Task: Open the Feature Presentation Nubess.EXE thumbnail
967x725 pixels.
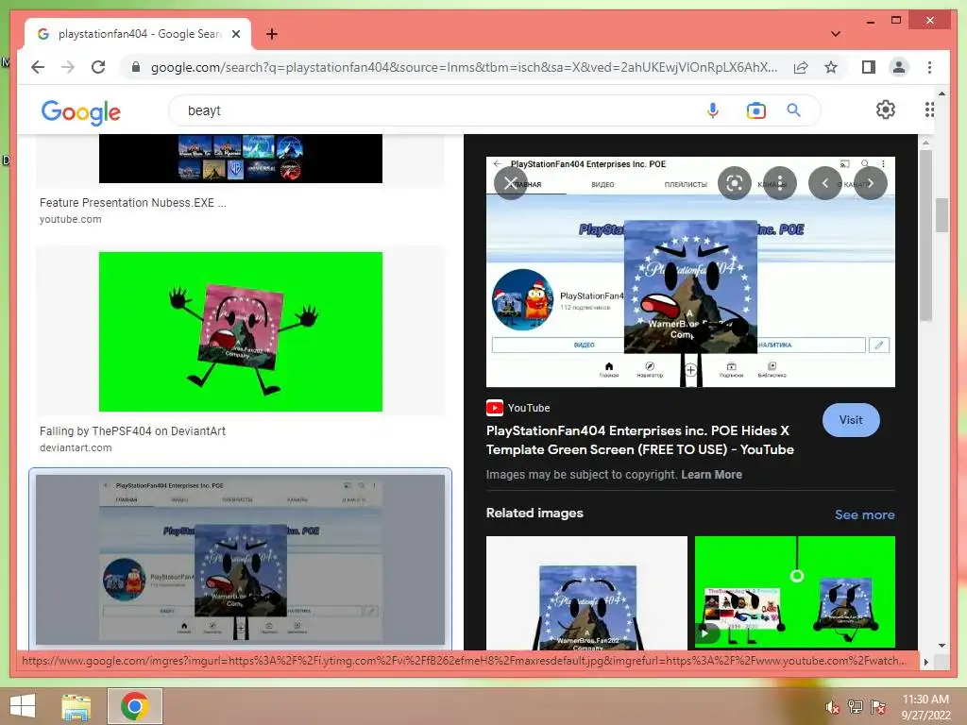Action: pyautogui.click(x=241, y=159)
